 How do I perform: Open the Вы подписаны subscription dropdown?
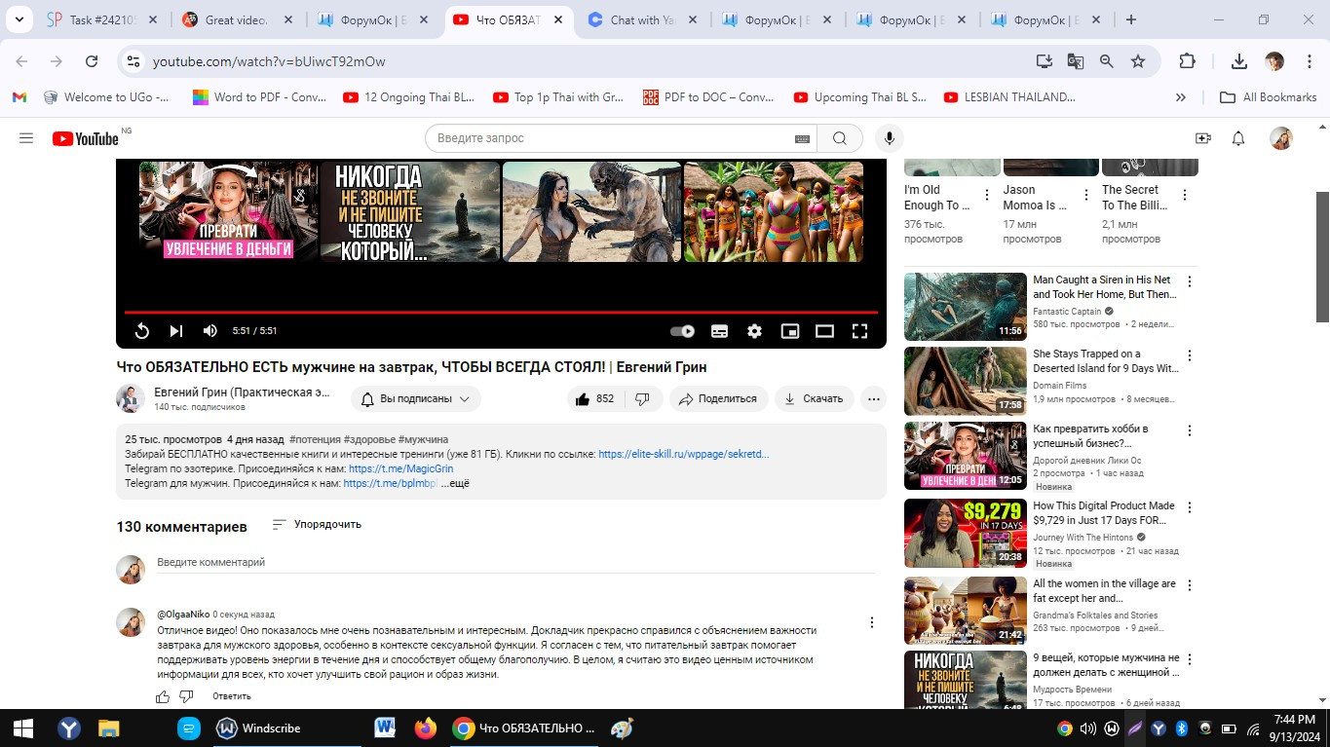click(x=416, y=399)
